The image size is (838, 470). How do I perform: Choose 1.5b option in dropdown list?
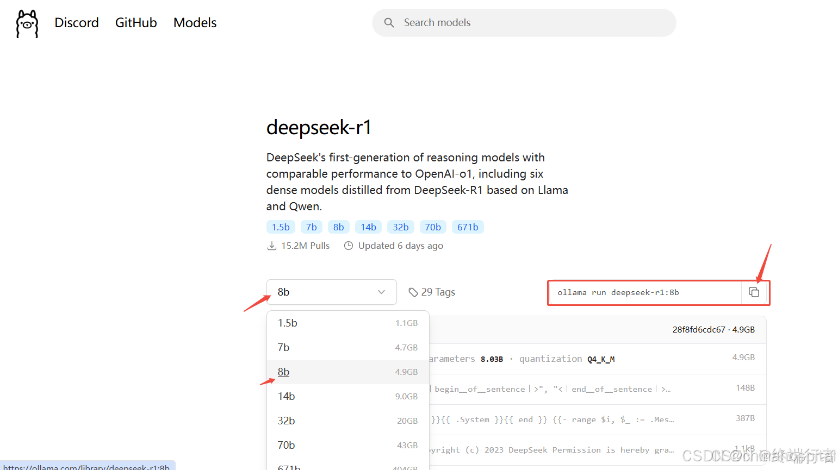(x=348, y=323)
